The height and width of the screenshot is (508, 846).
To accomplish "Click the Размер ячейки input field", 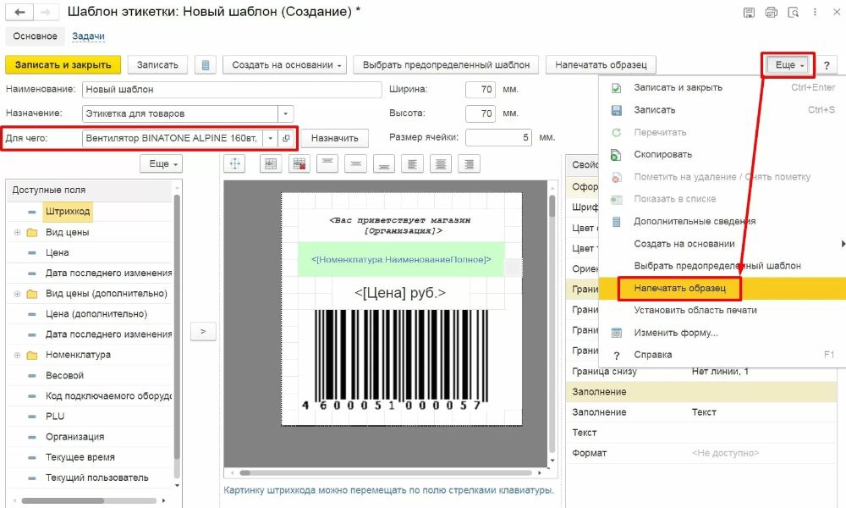I will coord(498,138).
